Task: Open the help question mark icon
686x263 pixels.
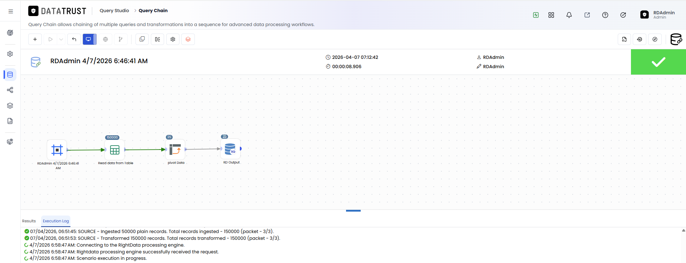Action: tap(605, 15)
